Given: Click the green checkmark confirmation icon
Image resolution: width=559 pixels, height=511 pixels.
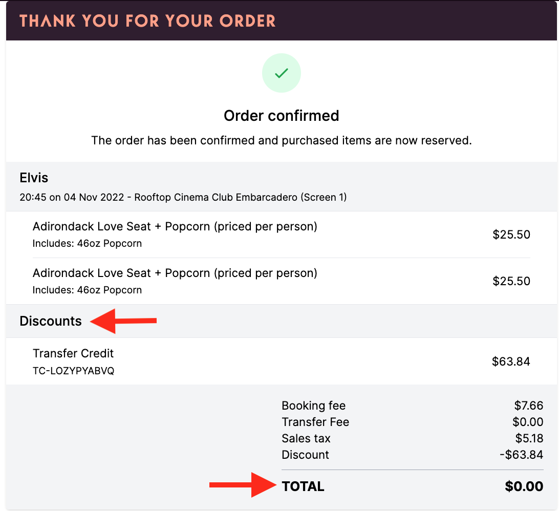Looking at the screenshot, I should (x=281, y=73).
